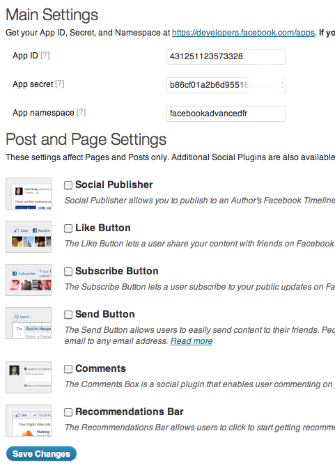Focus the App namespace input field
The height and width of the screenshot is (470, 335).
[226, 113]
